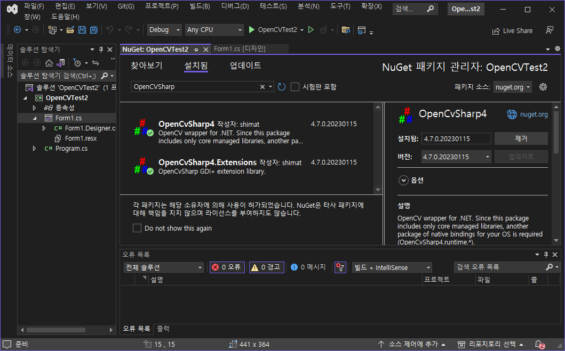This screenshot has height=351, width=565.
Task: Open the Any CPU platform dropdown
Action: (214, 30)
